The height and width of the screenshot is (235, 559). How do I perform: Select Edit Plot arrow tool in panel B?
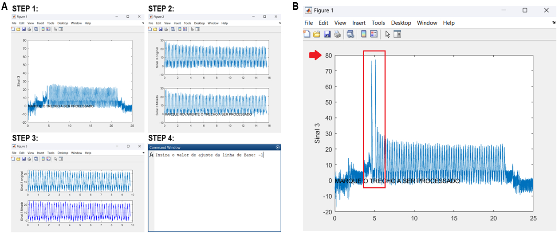click(x=387, y=34)
